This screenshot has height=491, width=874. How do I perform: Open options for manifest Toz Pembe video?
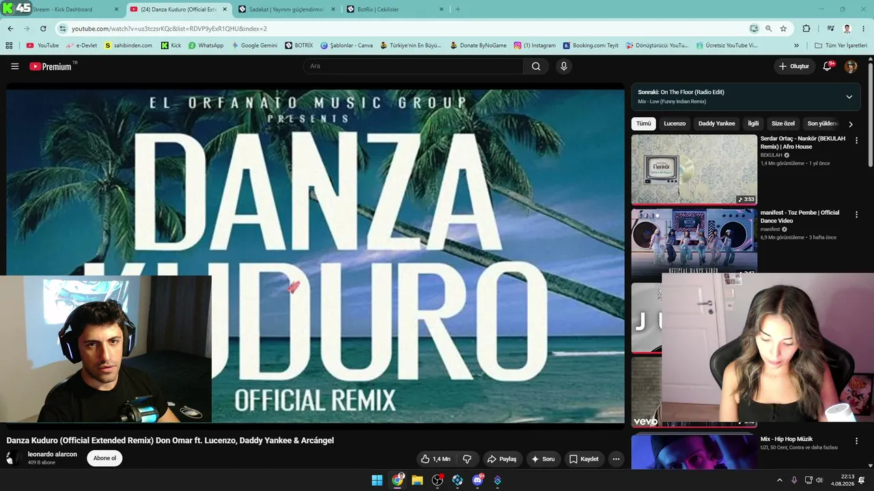tap(856, 215)
